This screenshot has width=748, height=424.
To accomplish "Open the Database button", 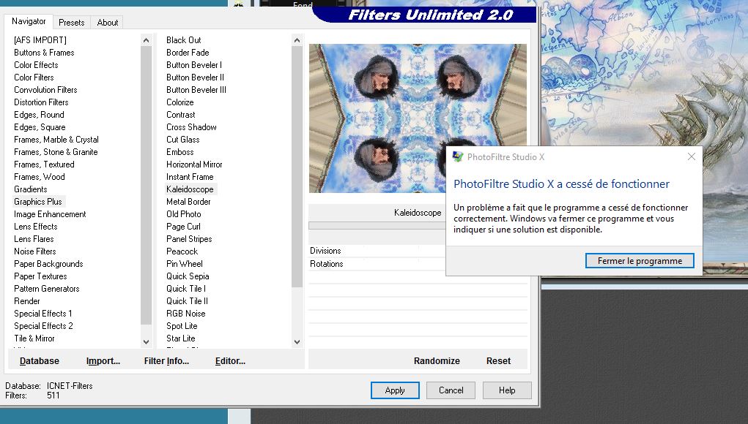I will point(39,360).
